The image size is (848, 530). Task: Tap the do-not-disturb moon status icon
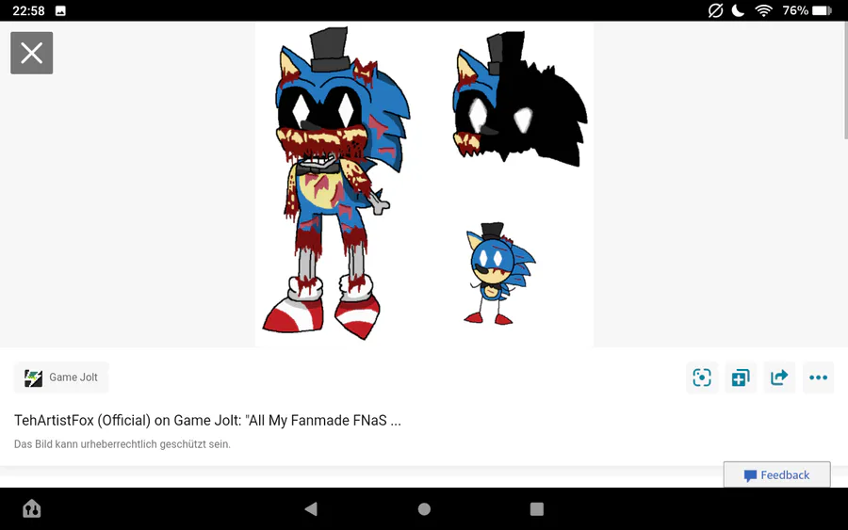(738, 10)
